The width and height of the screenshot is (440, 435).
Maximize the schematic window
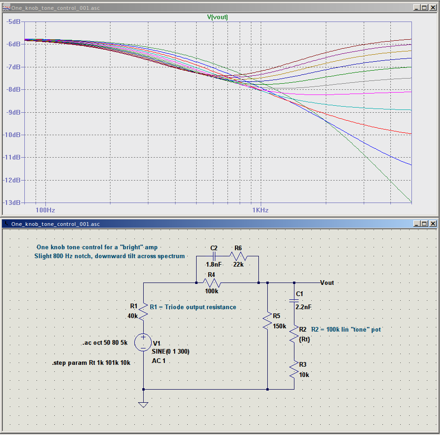425,224
